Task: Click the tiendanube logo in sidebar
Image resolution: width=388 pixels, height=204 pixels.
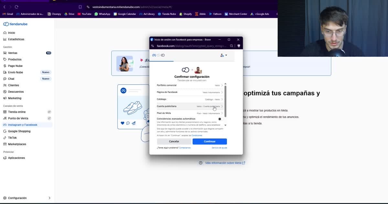Action: [x=15, y=24]
